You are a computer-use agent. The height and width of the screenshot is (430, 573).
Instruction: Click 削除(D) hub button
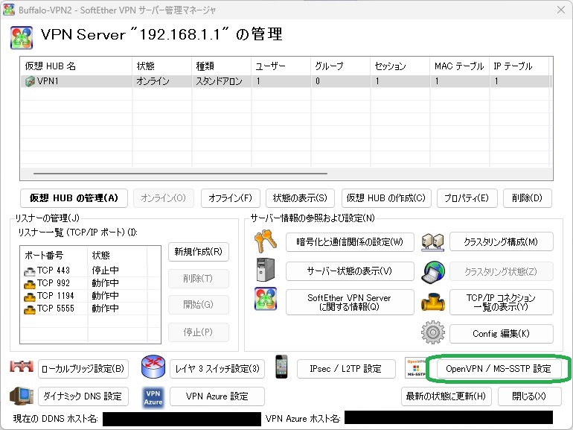pyautogui.click(x=528, y=198)
